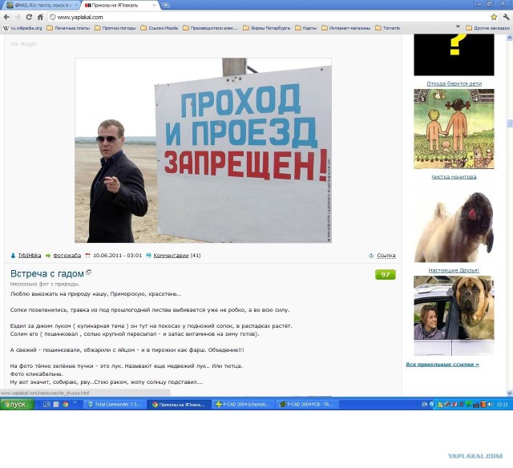Screen dimensions: 513x468
Task: Launch Chrome from the quick launch bar
Action: pos(66,405)
